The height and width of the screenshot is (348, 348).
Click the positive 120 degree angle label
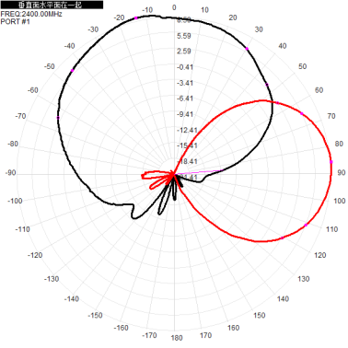click(x=320, y=255)
